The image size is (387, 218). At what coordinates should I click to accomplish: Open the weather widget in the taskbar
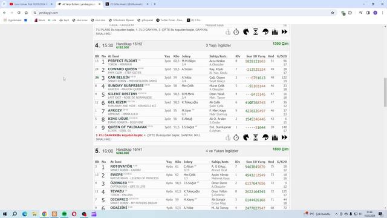pos(317,214)
